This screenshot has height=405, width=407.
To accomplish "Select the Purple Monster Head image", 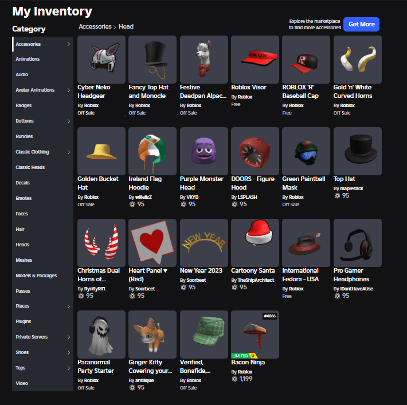I will [x=203, y=151].
